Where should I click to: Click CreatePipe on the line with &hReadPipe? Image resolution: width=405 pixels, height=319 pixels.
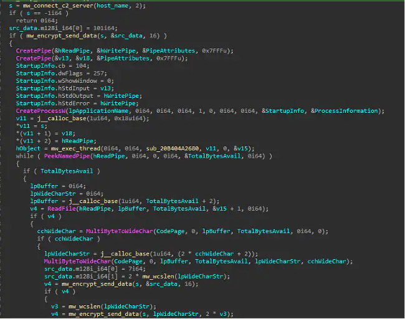pos(34,50)
